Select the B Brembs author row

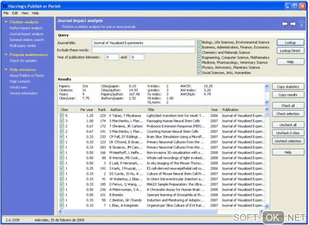click(161, 195)
